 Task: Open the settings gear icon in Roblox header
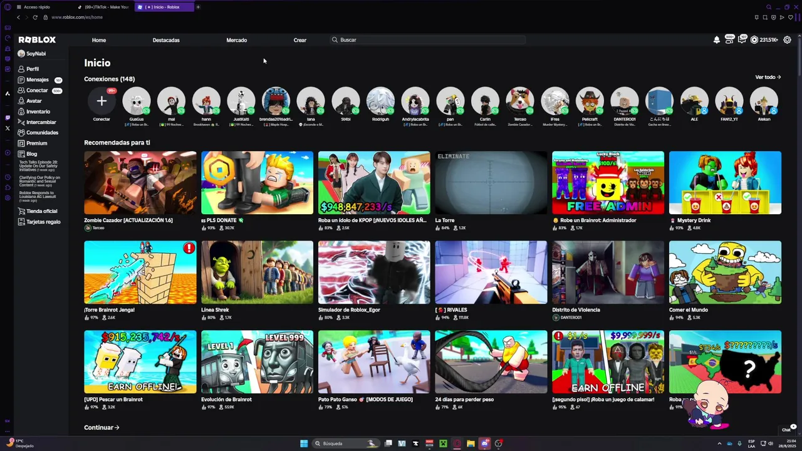787,40
